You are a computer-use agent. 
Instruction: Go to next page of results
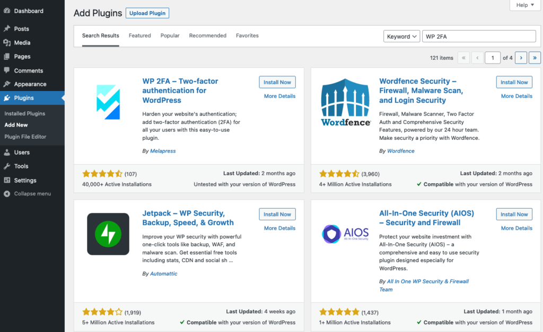(521, 58)
